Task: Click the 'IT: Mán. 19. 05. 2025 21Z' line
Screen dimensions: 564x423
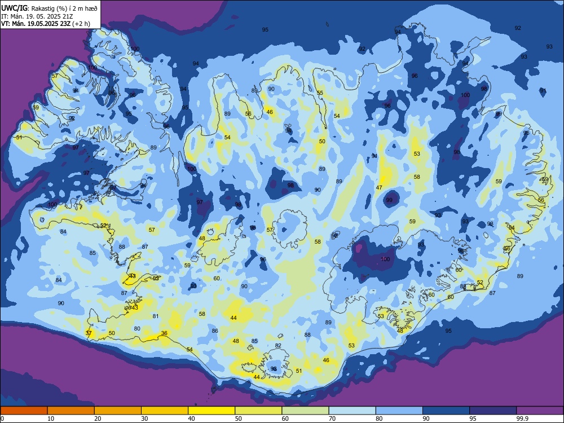Action: click(37, 16)
